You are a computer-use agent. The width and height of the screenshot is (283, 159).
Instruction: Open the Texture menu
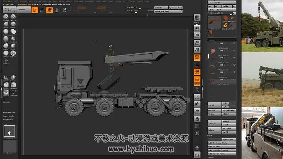point(118,2)
